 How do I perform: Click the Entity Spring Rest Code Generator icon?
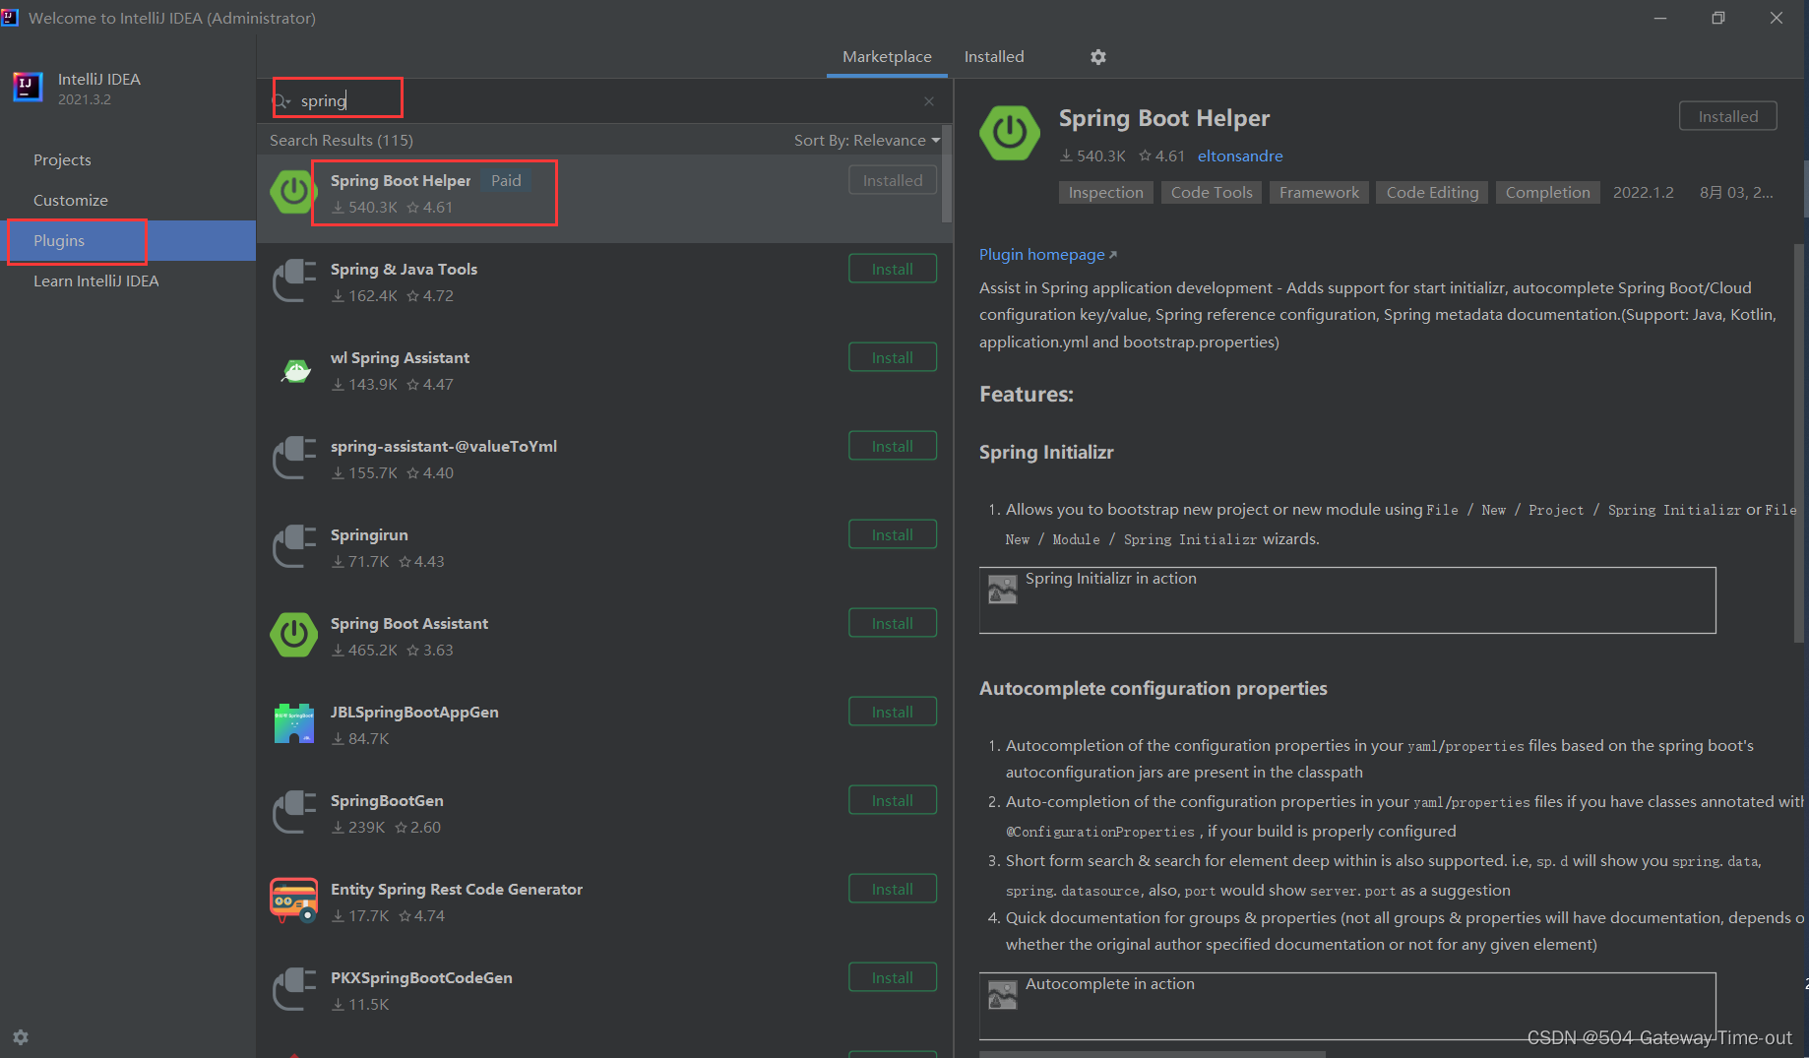tap(293, 901)
